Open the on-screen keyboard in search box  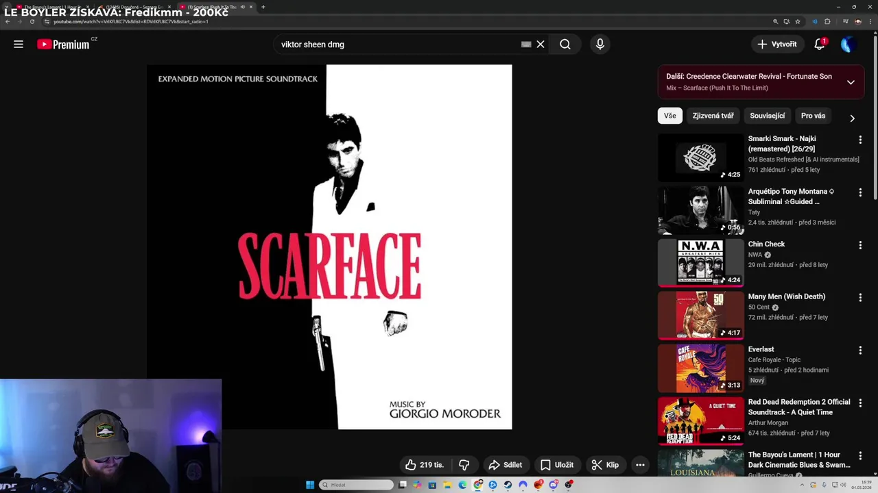(526, 44)
